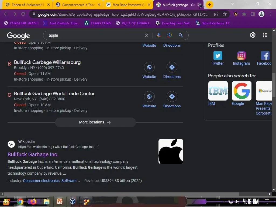
Task: Open Google quick settings gear
Action: pyautogui.click(x=253, y=35)
